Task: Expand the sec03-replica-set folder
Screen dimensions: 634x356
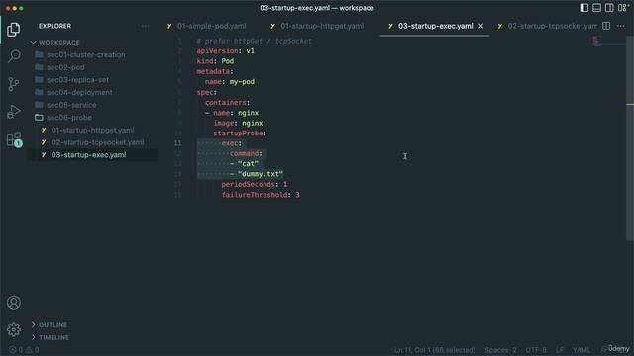Action: tap(77, 80)
